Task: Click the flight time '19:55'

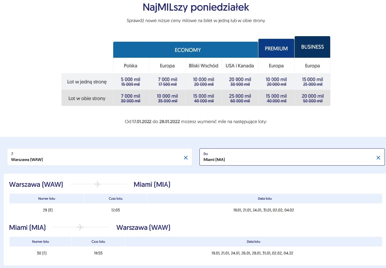Action: [98, 253]
